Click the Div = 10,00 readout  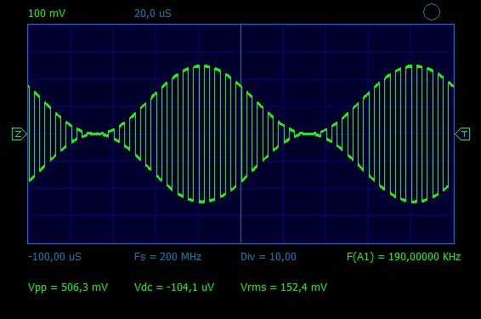pyautogui.click(x=269, y=257)
